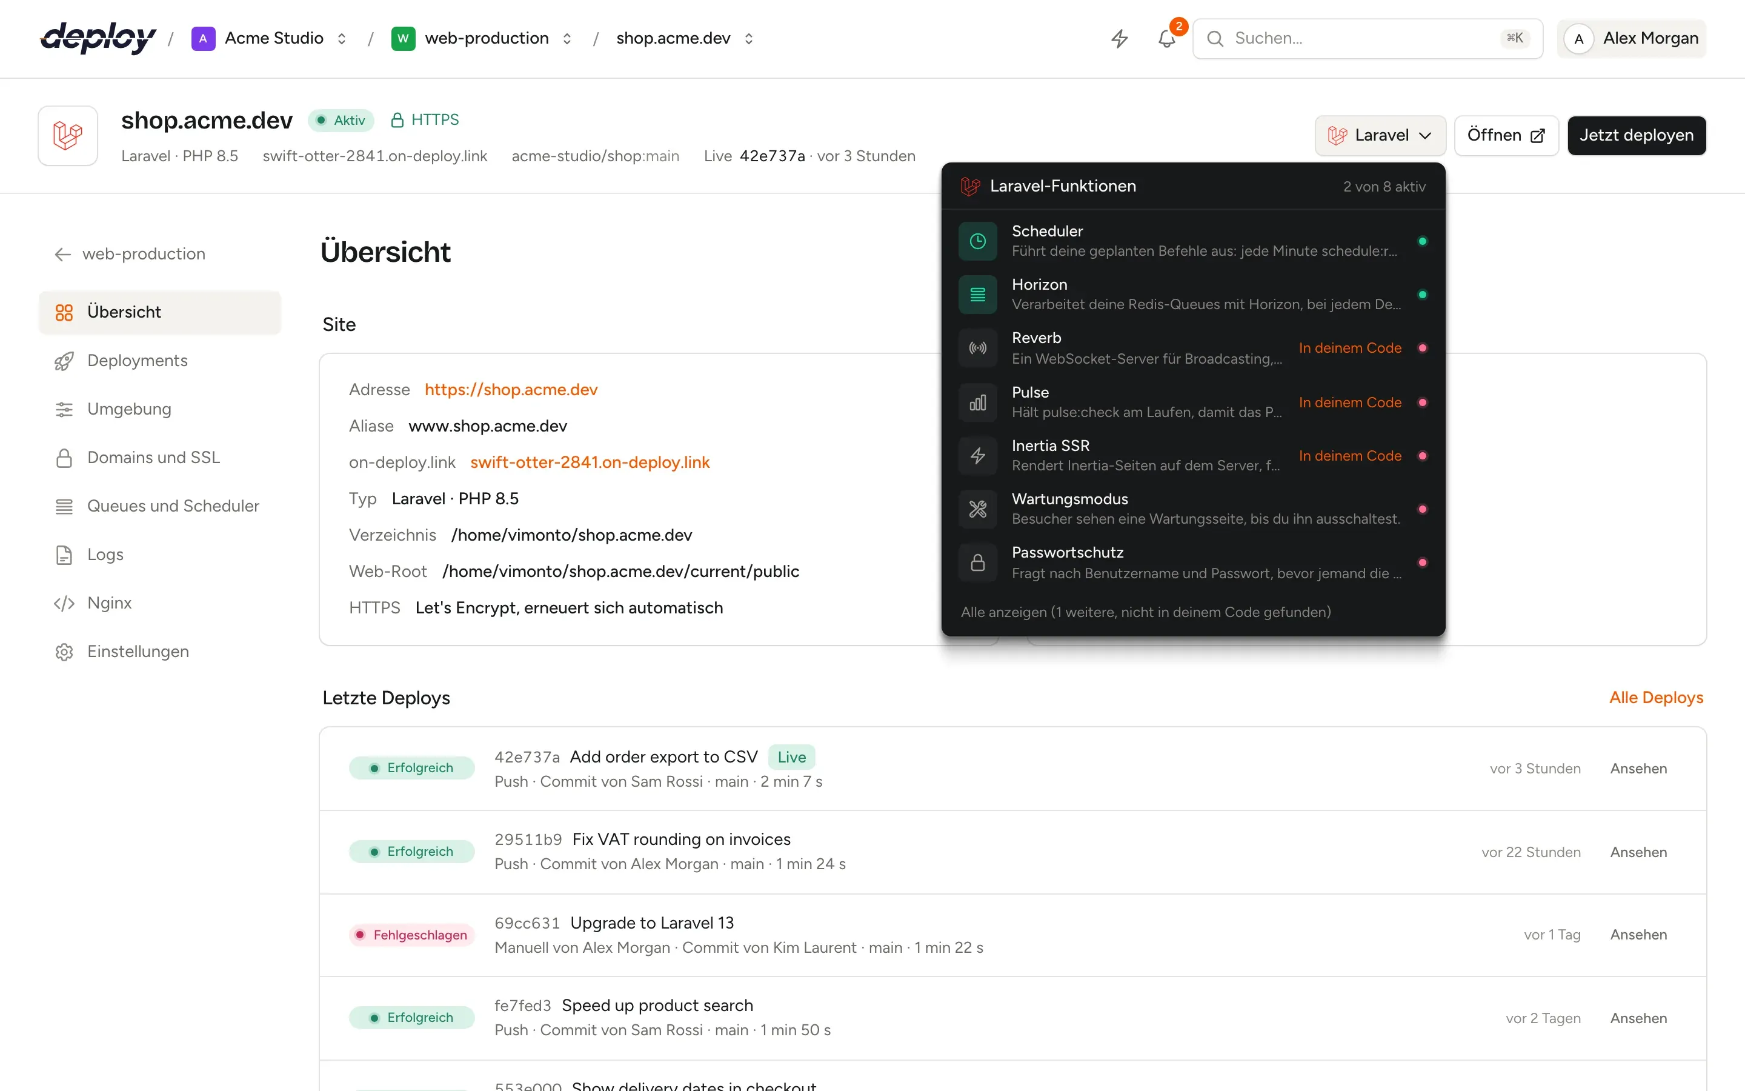
Task: Click the Reverb broadcast icon
Action: (978, 348)
